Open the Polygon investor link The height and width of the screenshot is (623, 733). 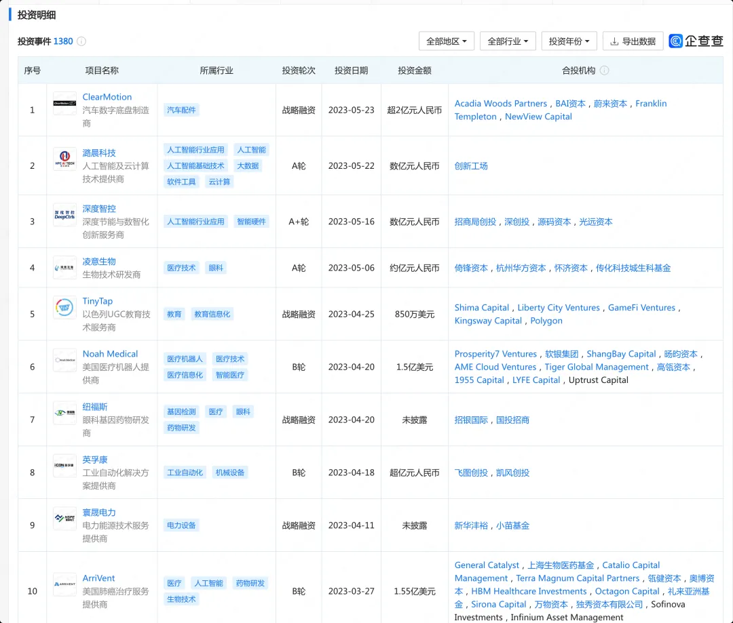tap(546, 321)
